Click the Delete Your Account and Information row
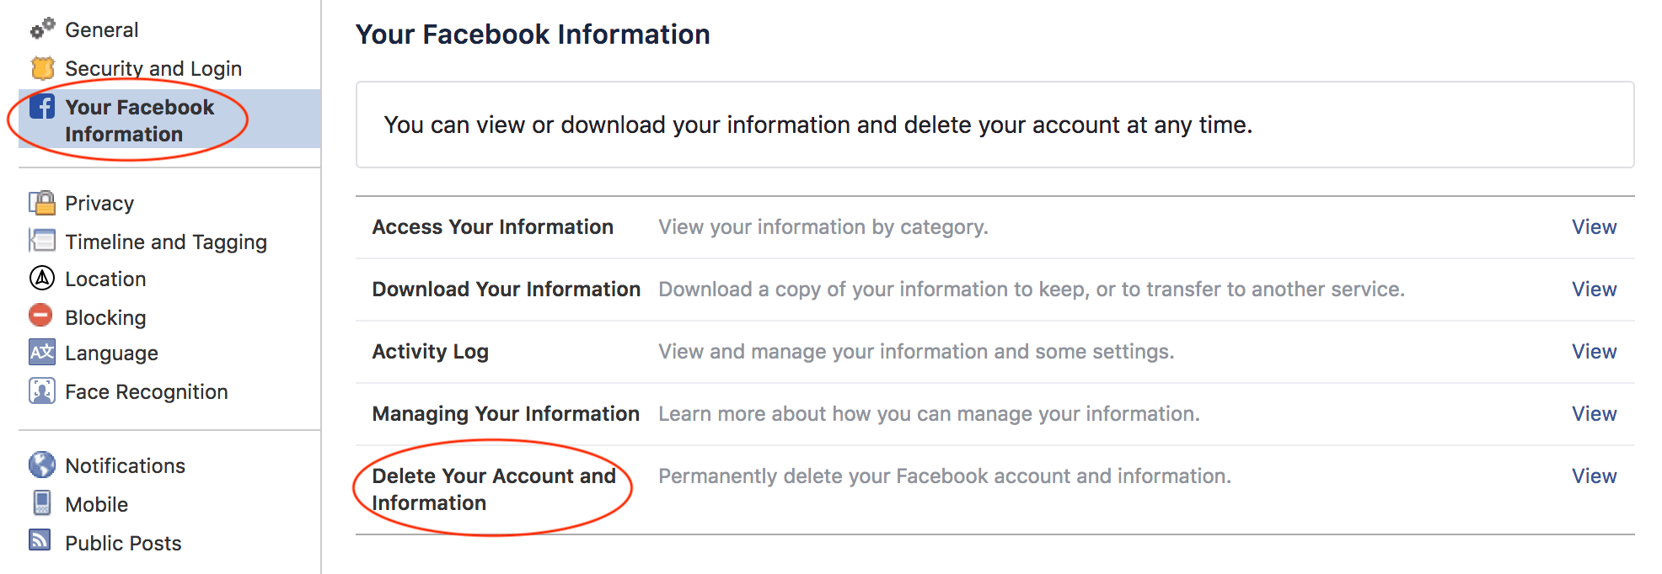Image resolution: width=1662 pixels, height=574 pixels. pyautogui.click(x=492, y=488)
